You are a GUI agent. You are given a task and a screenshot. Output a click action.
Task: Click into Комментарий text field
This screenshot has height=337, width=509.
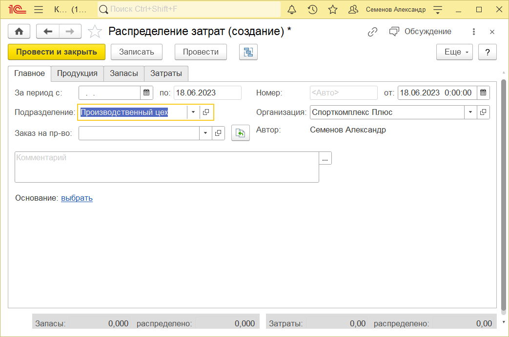pyautogui.click(x=167, y=167)
